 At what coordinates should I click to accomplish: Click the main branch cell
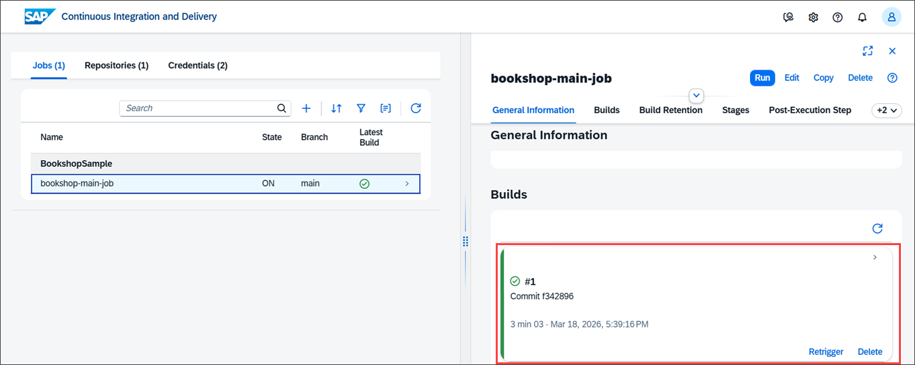point(311,183)
